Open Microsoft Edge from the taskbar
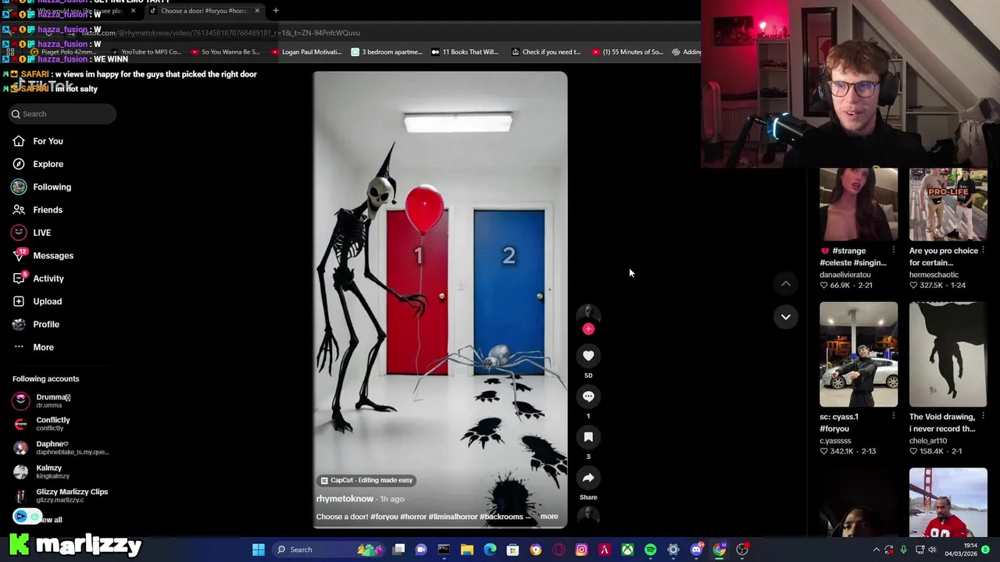 click(490, 550)
